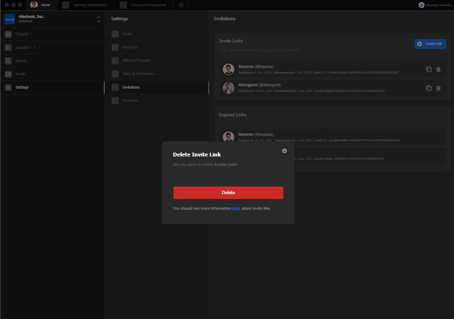
Task: Go to Activities in the sidebar
Action: [22, 48]
